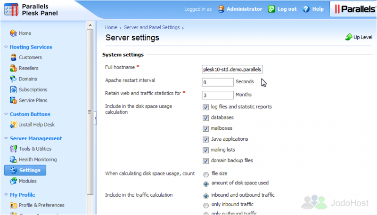
Task: Uncheck the databases checkbox
Action: (205, 118)
